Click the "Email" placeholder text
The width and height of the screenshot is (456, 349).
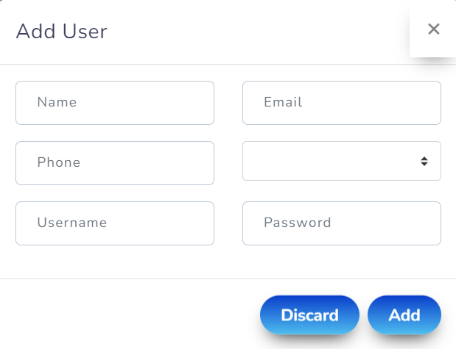(x=284, y=103)
